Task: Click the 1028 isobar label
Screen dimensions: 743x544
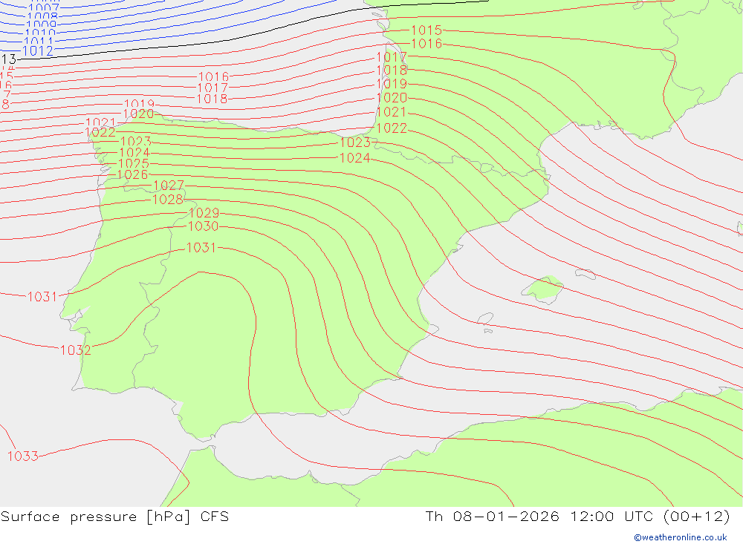Action: [x=168, y=200]
